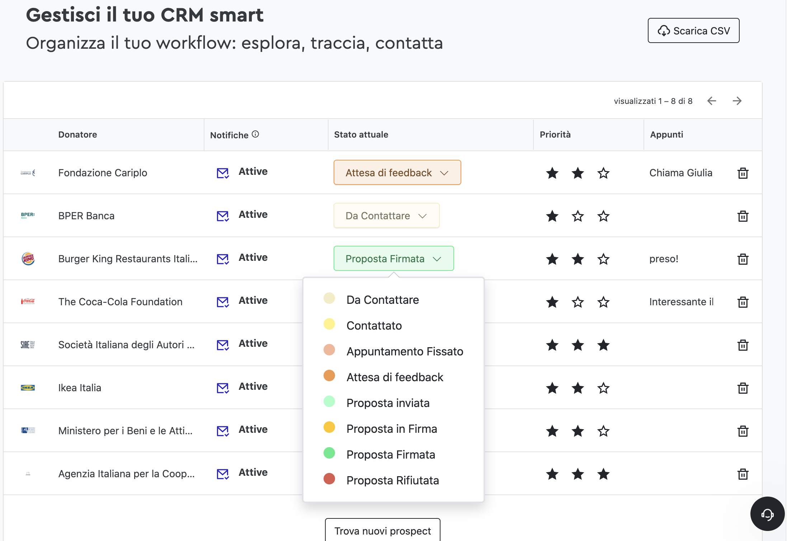Set Agenzia Italiana priority to two stars

tap(578, 474)
